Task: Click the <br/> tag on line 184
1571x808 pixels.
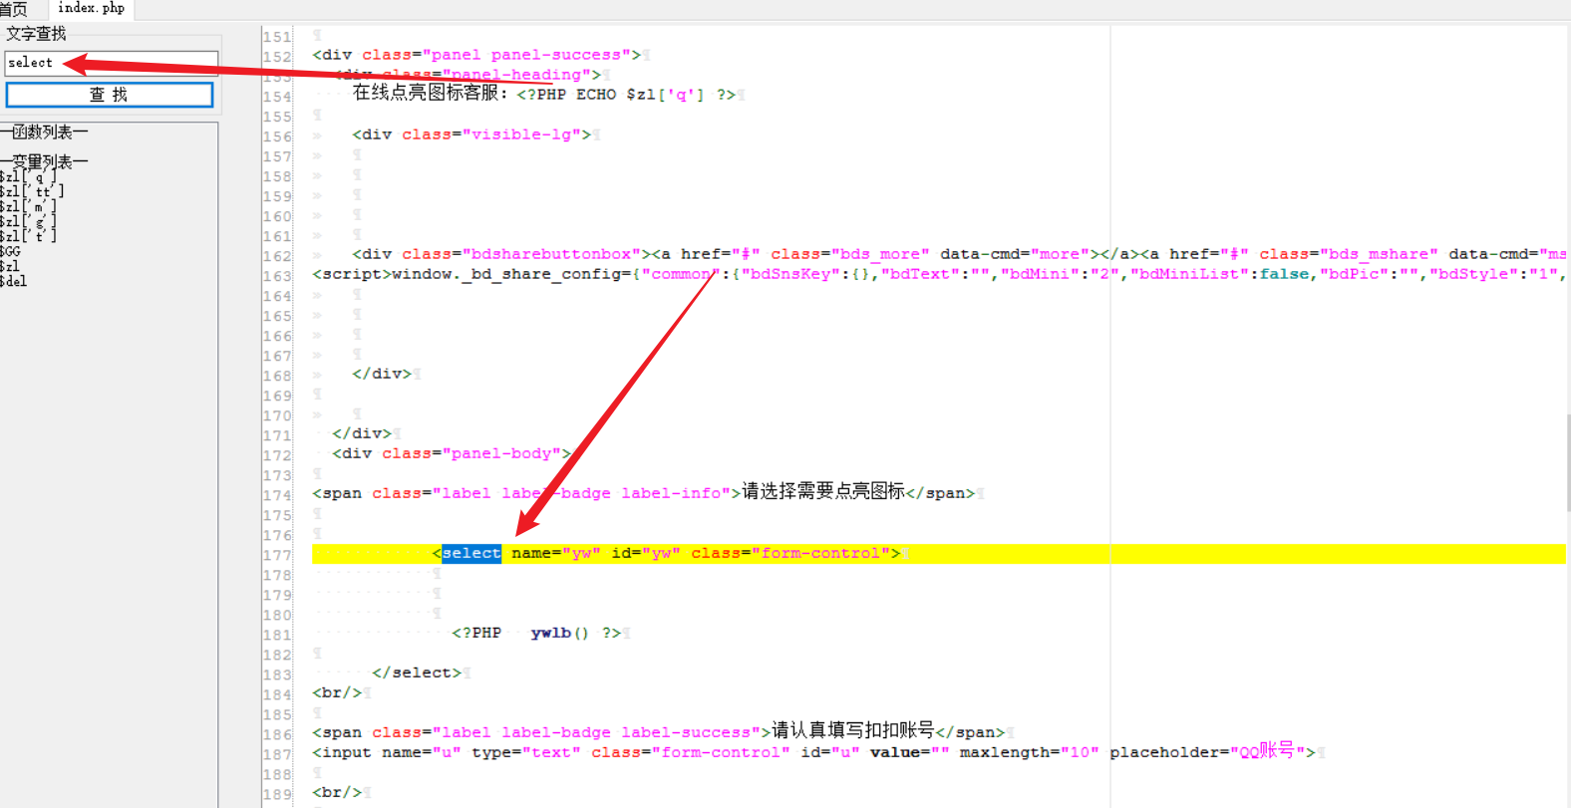Action: [x=337, y=692]
